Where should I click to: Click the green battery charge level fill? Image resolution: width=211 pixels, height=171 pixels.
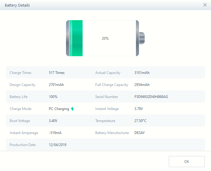pyautogui.click(x=76, y=38)
